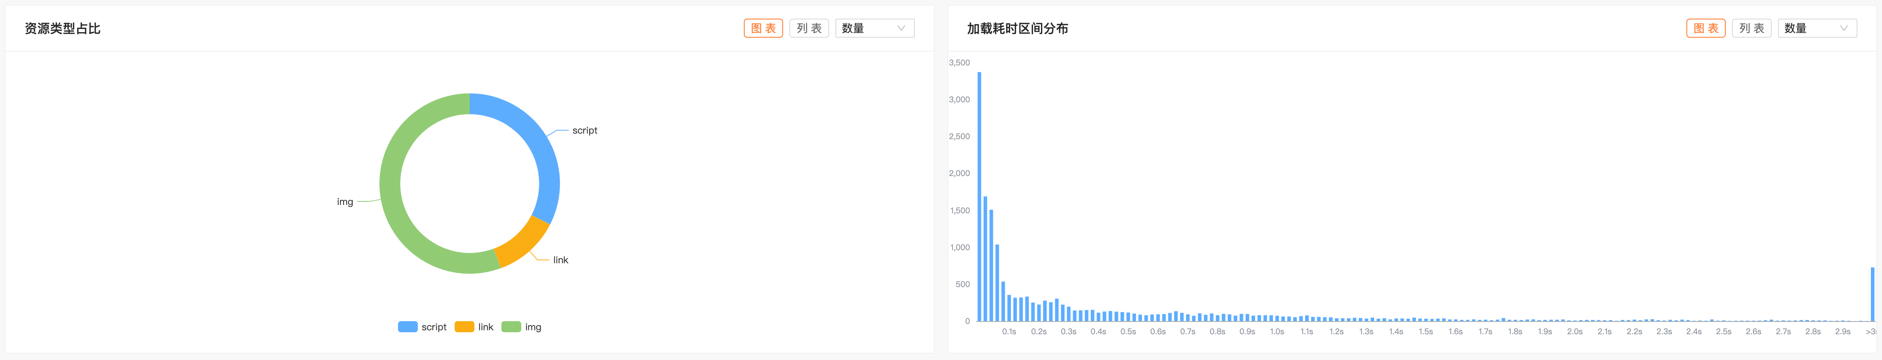The image size is (1882, 360).
Task: Click the link callout label beside donut
Action: point(561,260)
